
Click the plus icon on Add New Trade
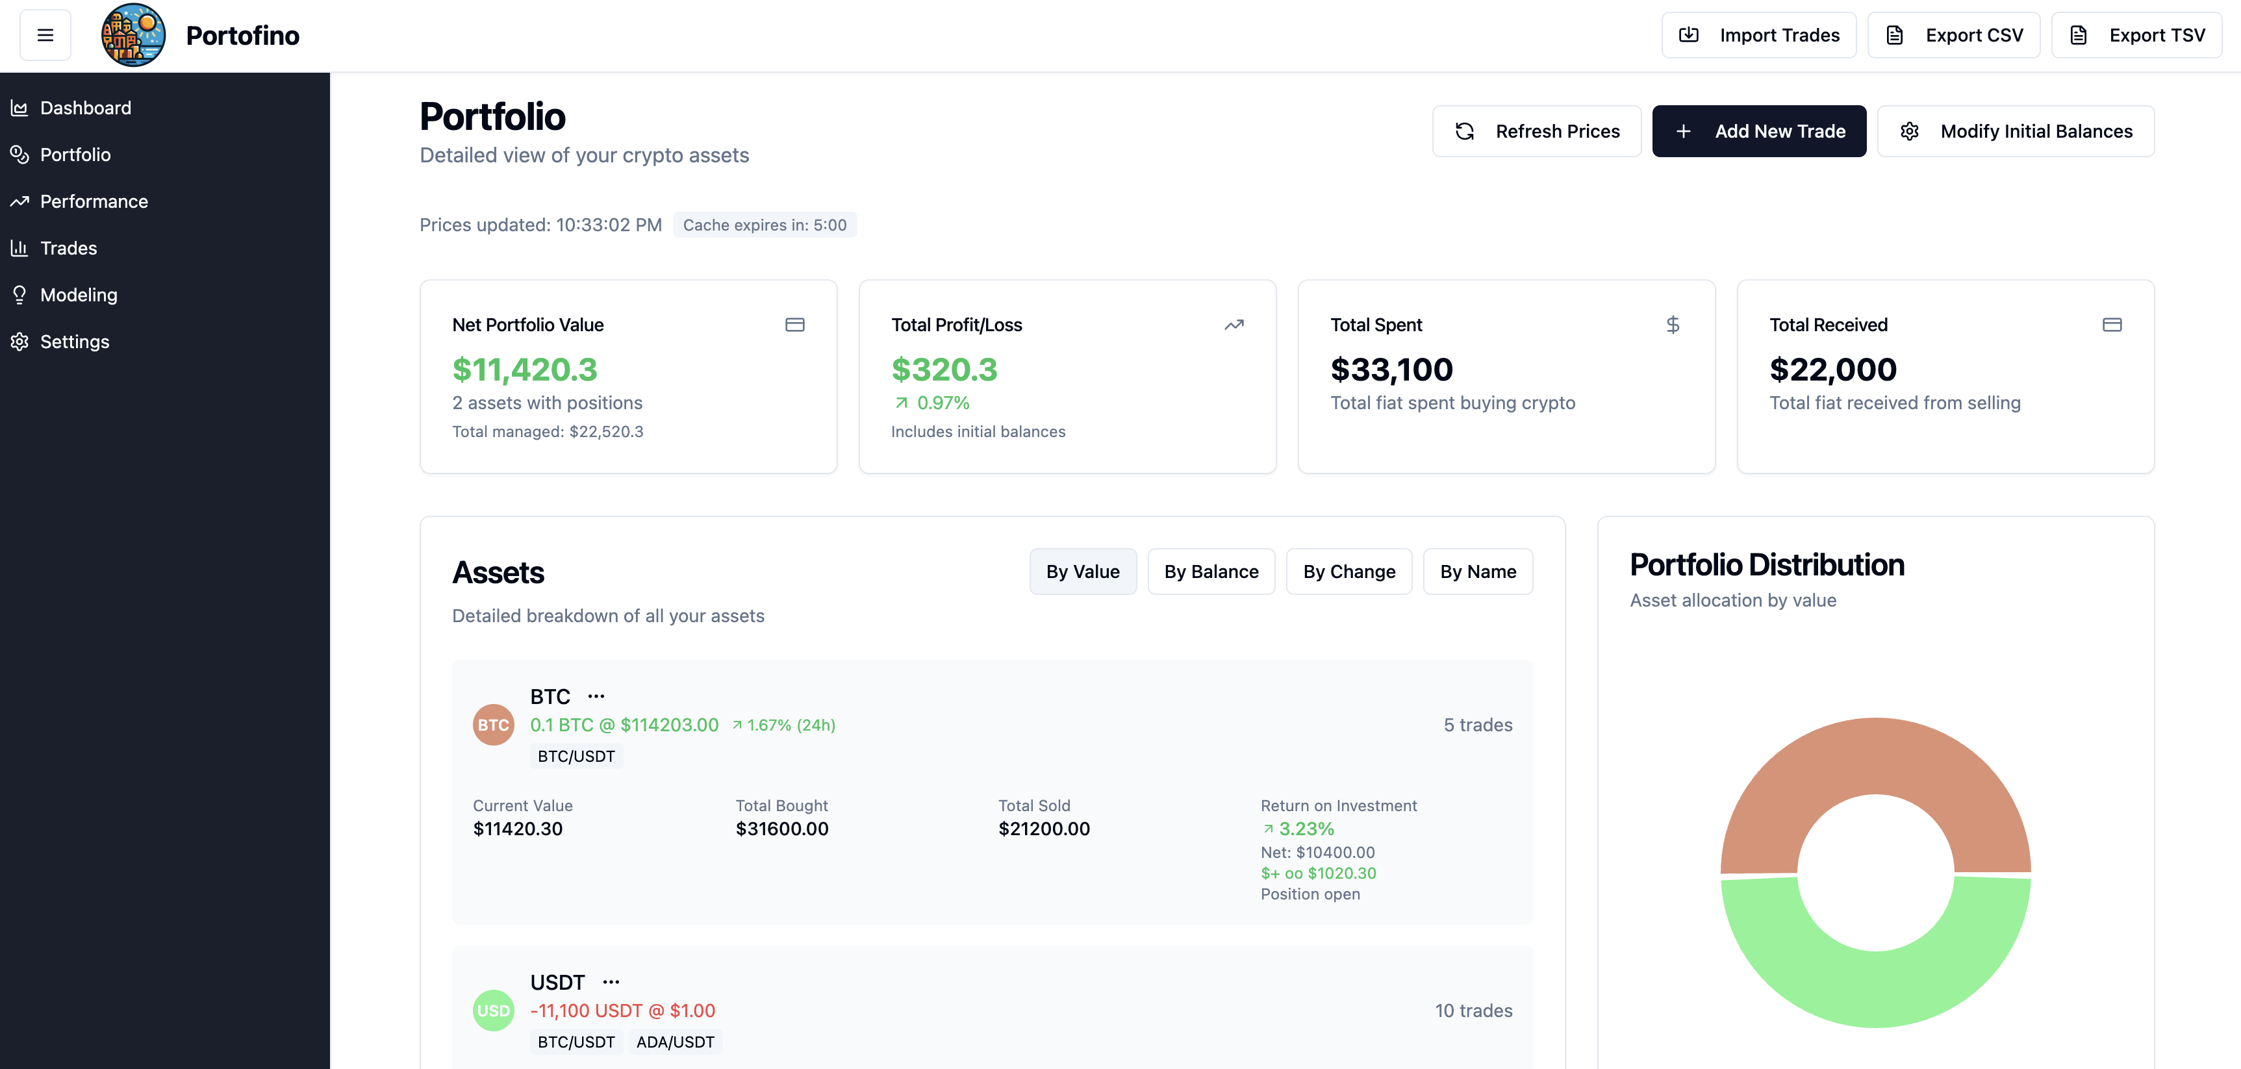coord(1684,131)
